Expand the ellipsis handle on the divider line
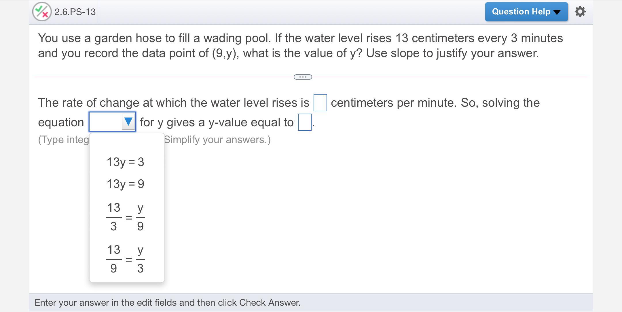Viewport: 622px width, 312px height. (303, 77)
